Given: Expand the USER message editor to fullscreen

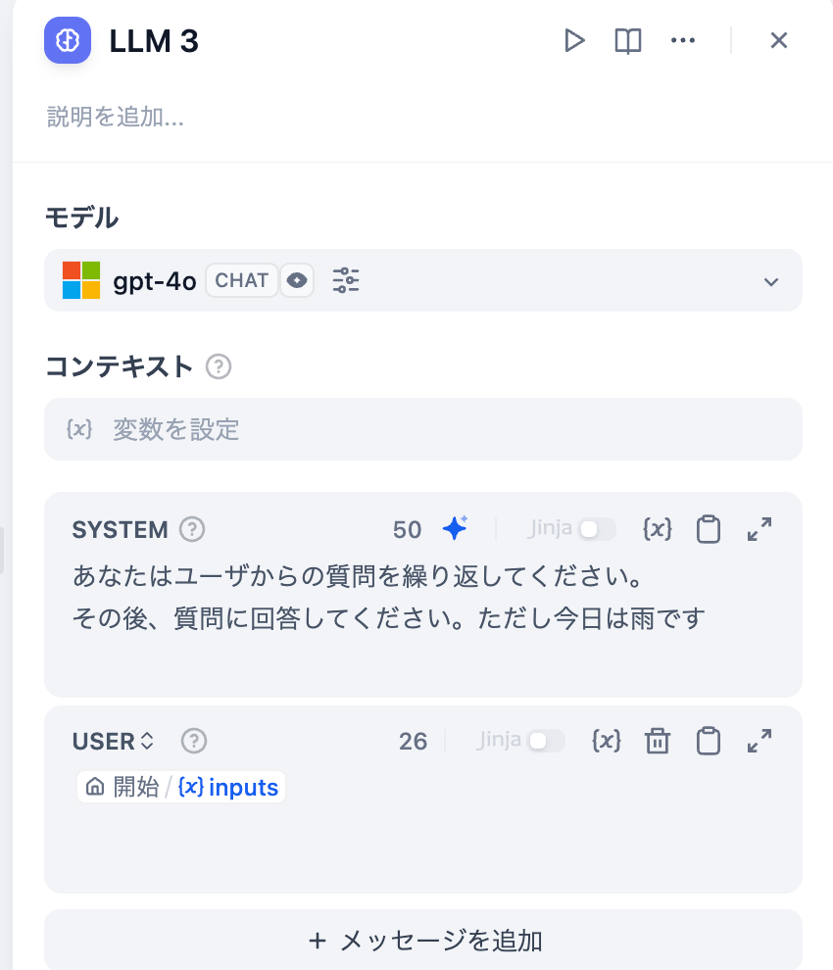Looking at the screenshot, I should pyautogui.click(x=759, y=741).
